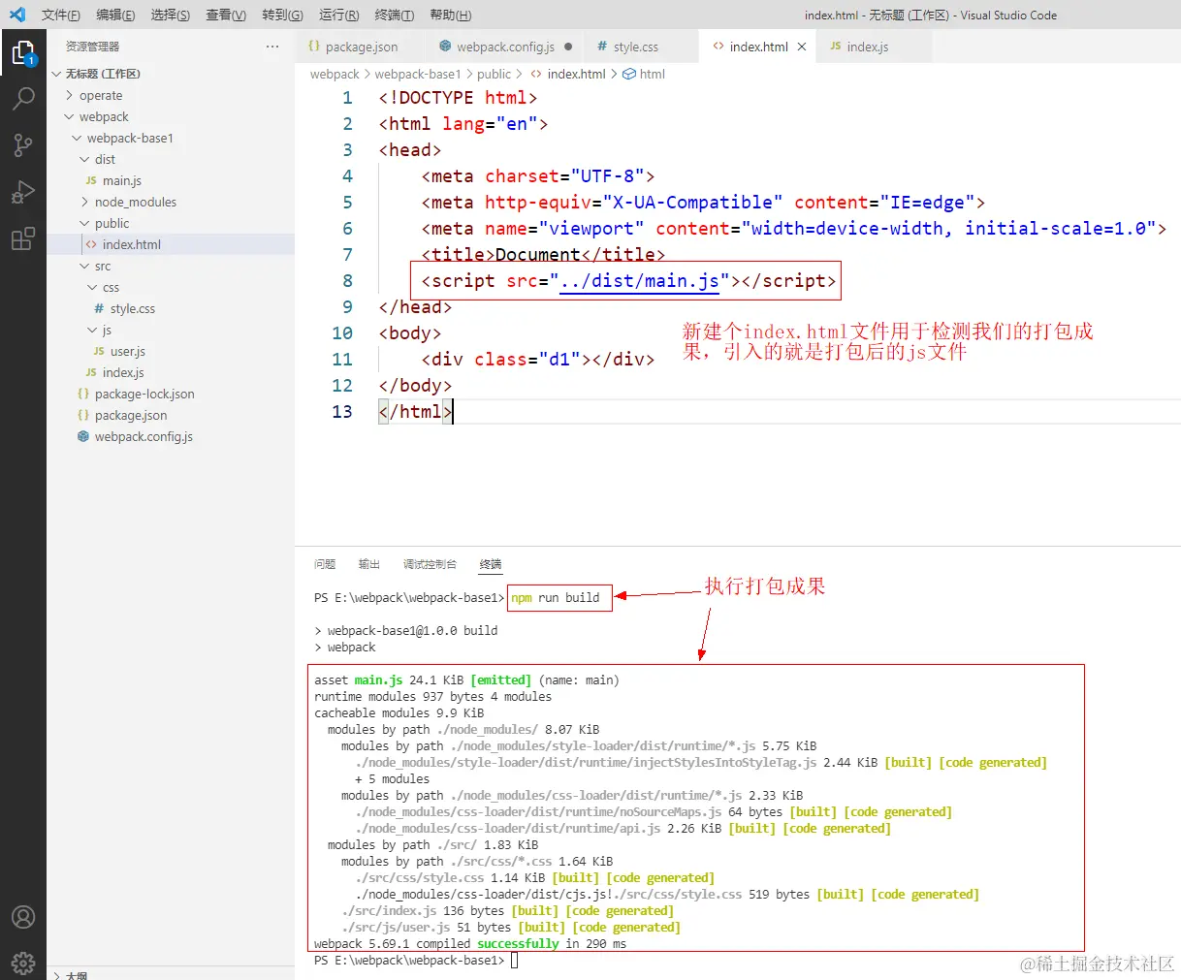Click public breadcrumb segment
Screen dimensions: 1181x980
tap(494, 74)
